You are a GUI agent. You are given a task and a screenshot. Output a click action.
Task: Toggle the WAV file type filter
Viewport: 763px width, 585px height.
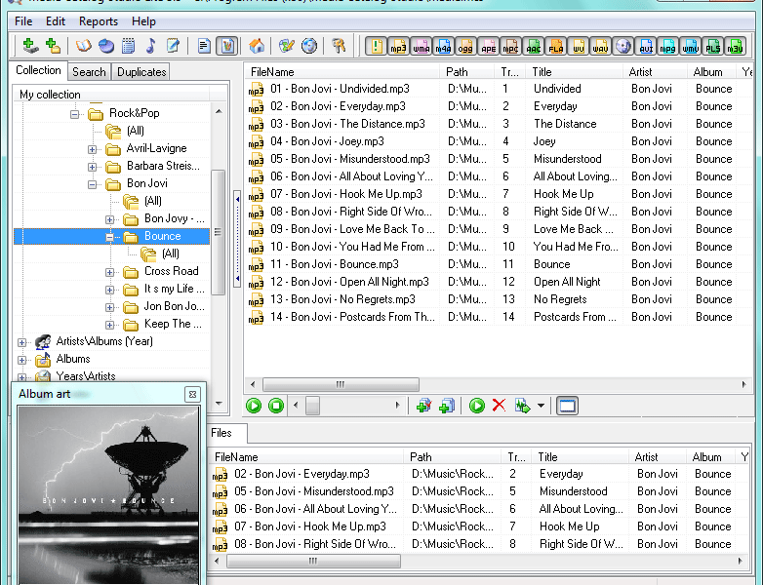(600, 46)
